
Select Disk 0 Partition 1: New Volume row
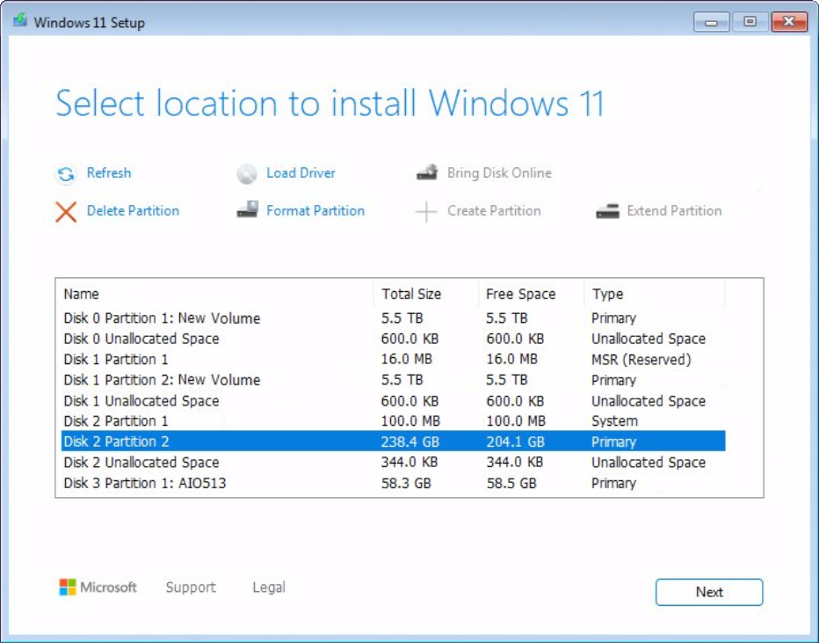[394, 318]
